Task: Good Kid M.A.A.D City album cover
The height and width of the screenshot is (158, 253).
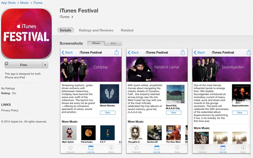Action: pyautogui.click(x=176, y=94)
